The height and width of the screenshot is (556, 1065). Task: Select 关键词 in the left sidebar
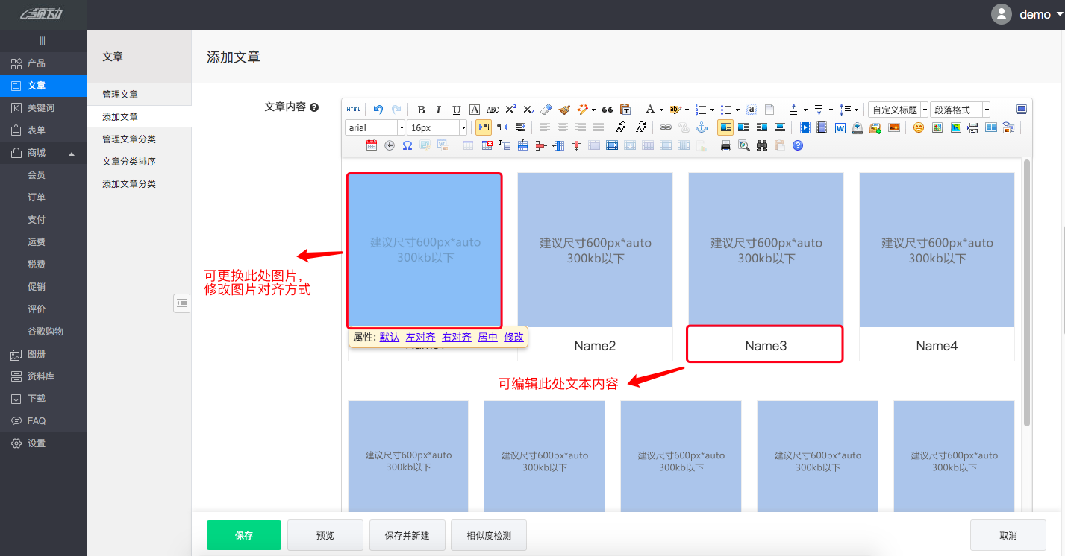[41, 108]
